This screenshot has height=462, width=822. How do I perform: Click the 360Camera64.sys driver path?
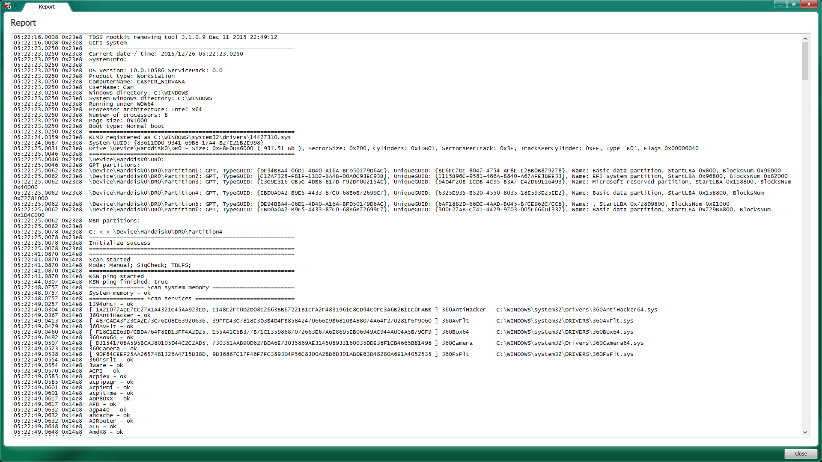pyautogui.click(x=569, y=343)
